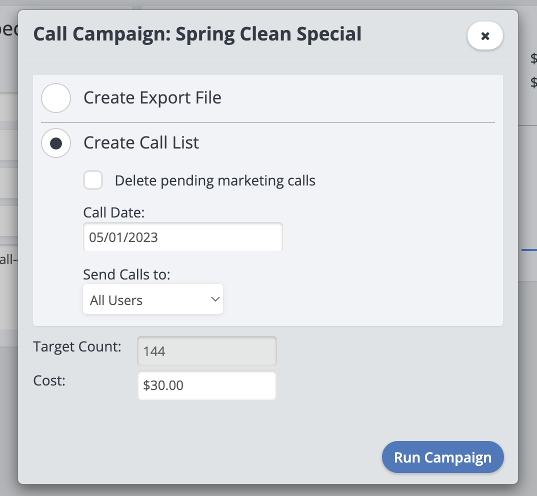Click the chevron arrow on Send Calls dropdown

click(215, 299)
